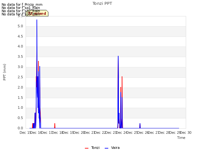Toggle the Tonzi series in the legend
205x154 pixels.
(92, 148)
